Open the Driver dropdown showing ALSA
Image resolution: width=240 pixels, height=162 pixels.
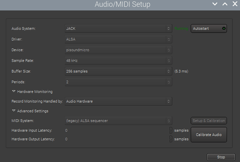pyautogui.click(x=118, y=39)
